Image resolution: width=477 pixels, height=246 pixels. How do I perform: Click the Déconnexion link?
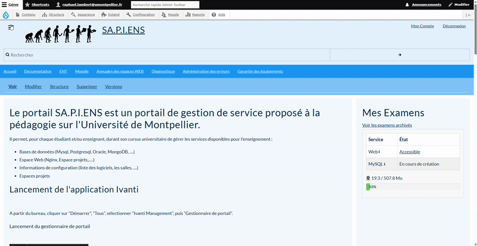[454, 26]
